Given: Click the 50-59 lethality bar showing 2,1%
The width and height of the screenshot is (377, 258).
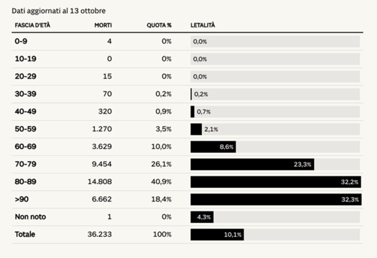Looking at the screenshot, I should pyautogui.click(x=196, y=129).
